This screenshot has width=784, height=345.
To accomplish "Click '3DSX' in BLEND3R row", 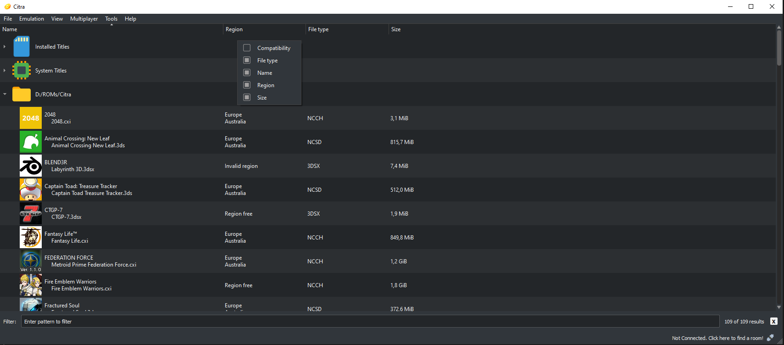I will pyautogui.click(x=314, y=166).
